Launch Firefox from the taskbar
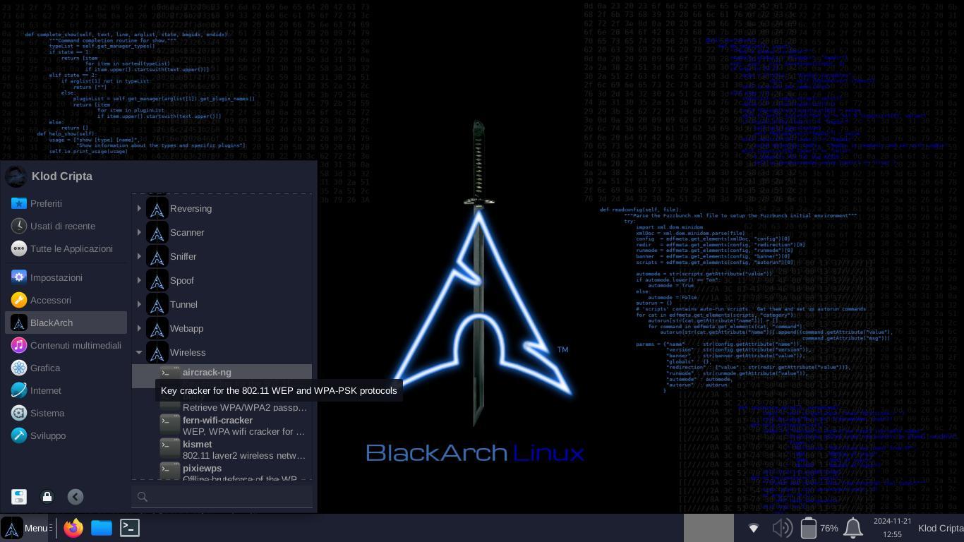Screen dimensions: 964x542 pyautogui.click(x=73, y=528)
